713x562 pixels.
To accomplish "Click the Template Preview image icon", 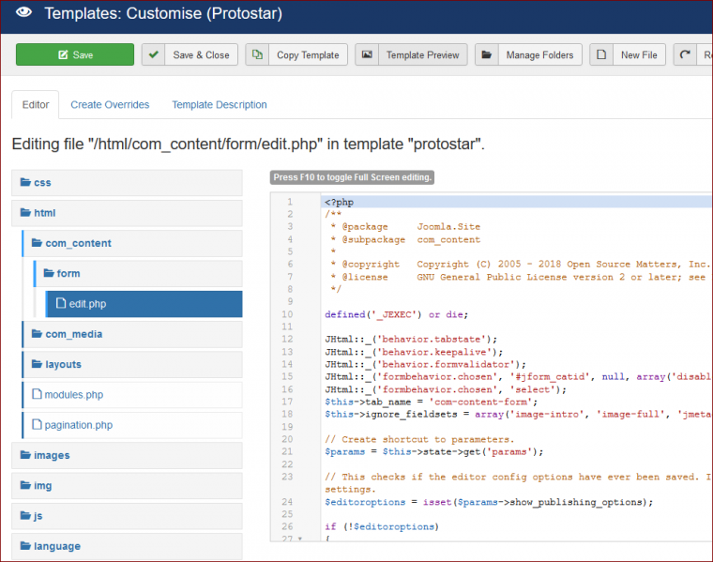I will tap(367, 55).
